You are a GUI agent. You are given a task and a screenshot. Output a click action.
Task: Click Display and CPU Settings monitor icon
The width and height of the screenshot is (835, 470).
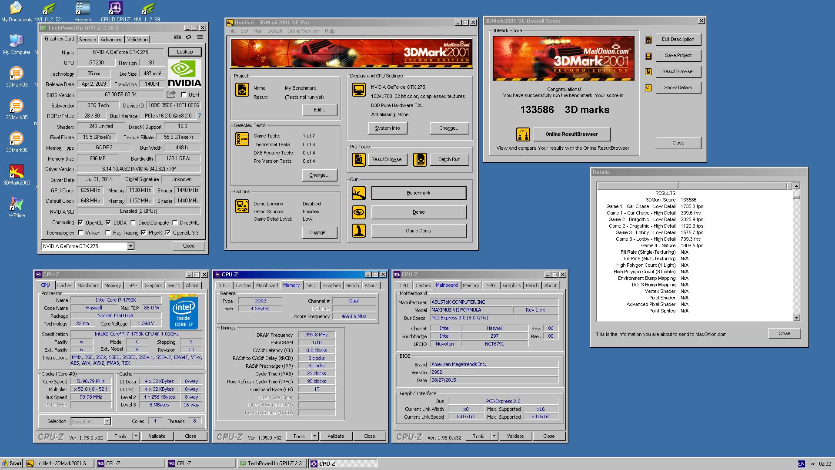(359, 90)
